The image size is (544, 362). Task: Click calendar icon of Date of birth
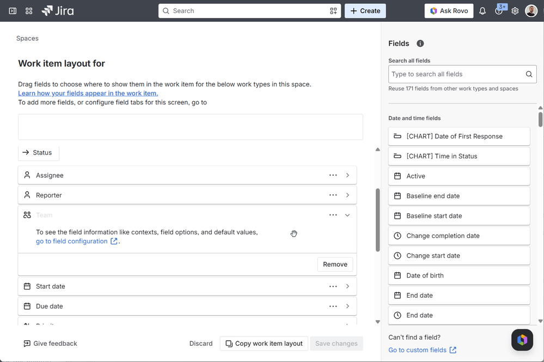point(397,275)
